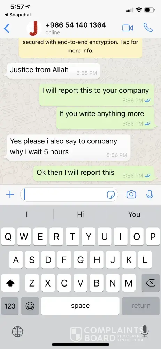The image size is (161, 349).
Task: Focus the message text input field
Action: (x=69, y=195)
